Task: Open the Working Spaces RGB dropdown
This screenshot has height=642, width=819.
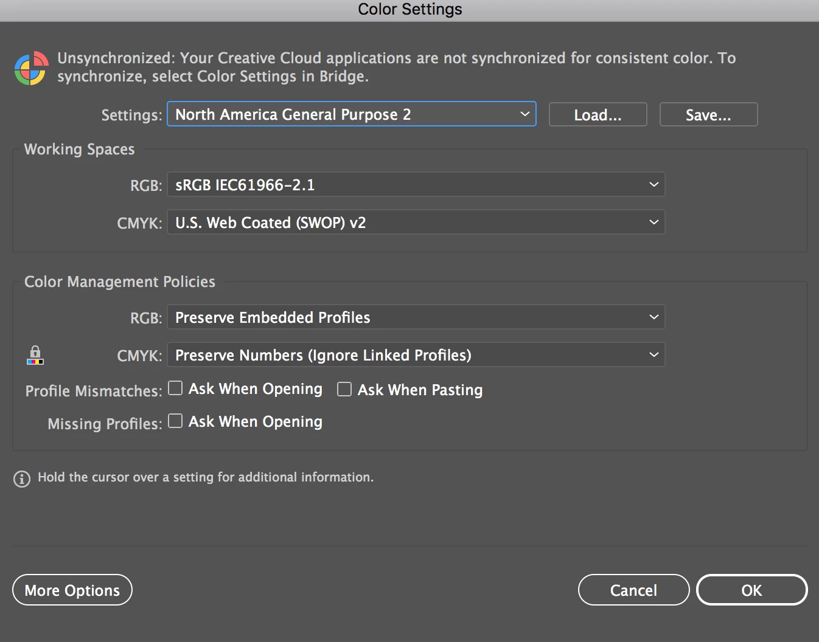Action: point(416,185)
